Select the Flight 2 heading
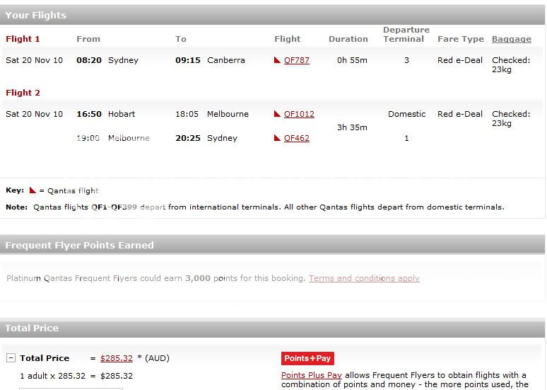 23,93
